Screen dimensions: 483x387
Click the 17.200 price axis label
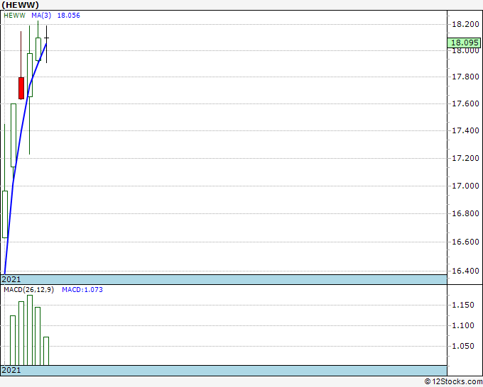[465, 158]
